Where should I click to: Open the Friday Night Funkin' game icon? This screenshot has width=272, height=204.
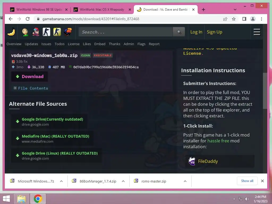36,32
